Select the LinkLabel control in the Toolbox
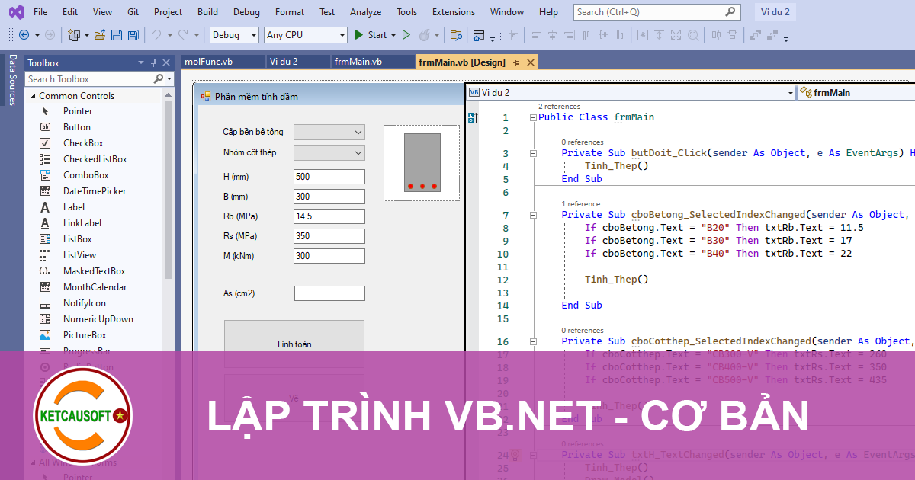Screen dimensions: 915x480 pos(82,223)
